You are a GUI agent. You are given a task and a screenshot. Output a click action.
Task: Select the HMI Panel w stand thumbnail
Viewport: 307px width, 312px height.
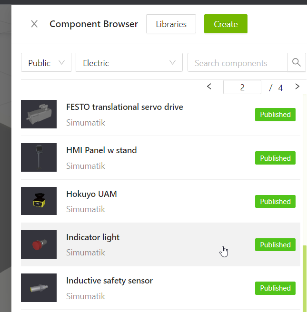point(39,157)
